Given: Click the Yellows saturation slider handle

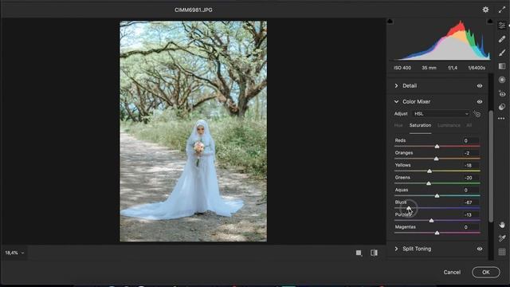Looking at the screenshot, I should pos(430,171).
